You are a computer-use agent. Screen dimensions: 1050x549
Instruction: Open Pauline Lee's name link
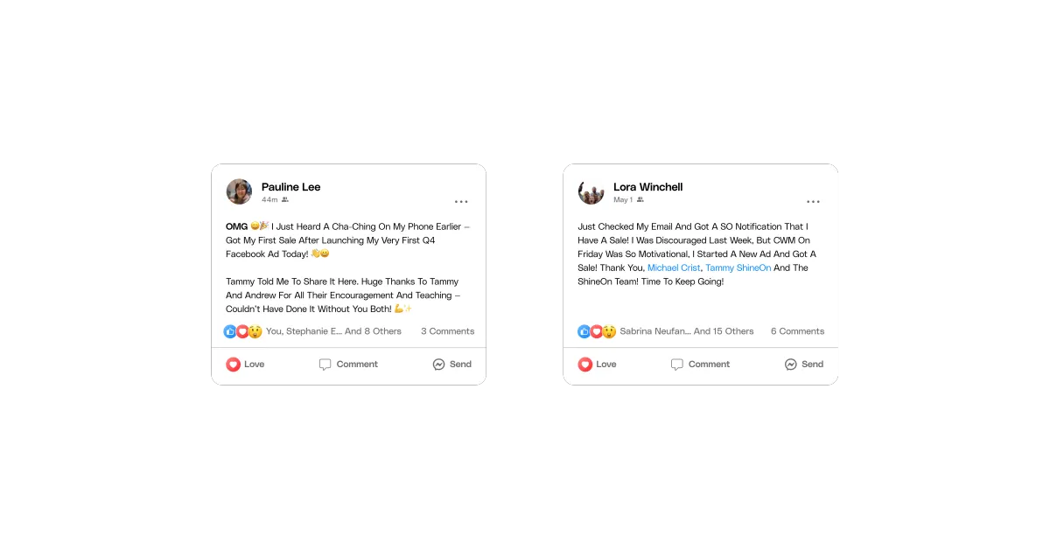291,187
